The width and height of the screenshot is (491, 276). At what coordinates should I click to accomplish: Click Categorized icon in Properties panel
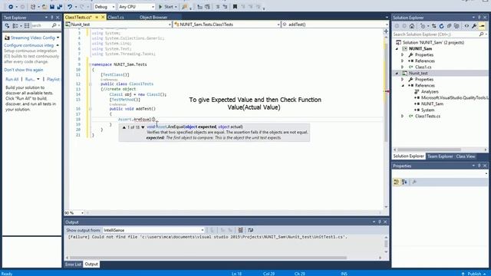tap(397, 182)
